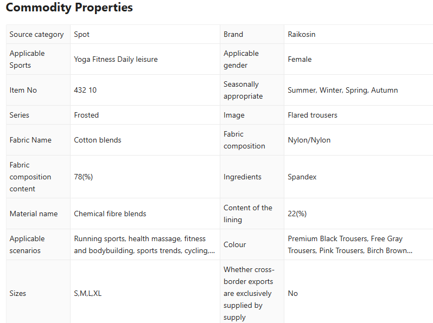Select the Female gender value
Screen dimensions: 433x323
tap(300, 59)
